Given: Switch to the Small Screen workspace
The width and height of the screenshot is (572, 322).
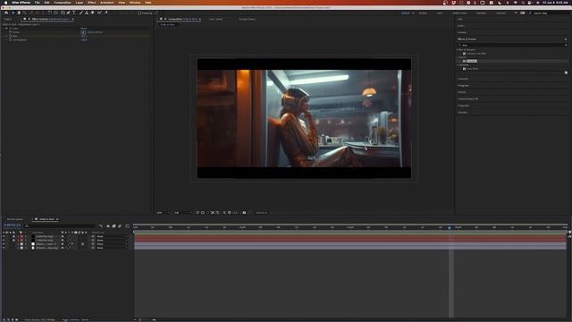Looking at the screenshot, I should coord(459,13).
